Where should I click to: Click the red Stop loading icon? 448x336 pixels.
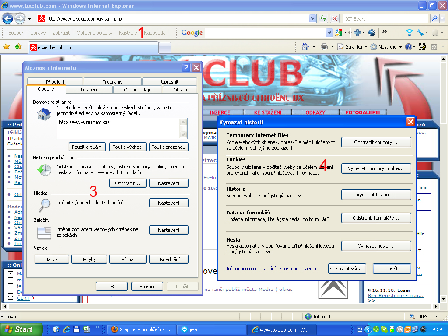[335, 18]
